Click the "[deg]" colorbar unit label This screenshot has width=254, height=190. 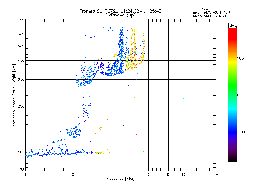(233, 25)
